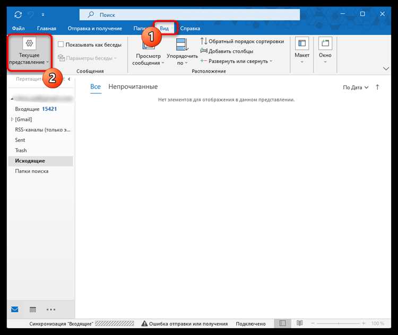Collapse the ribbon with the chevron
Viewport: 398px width, 335px height.
pos(386,68)
